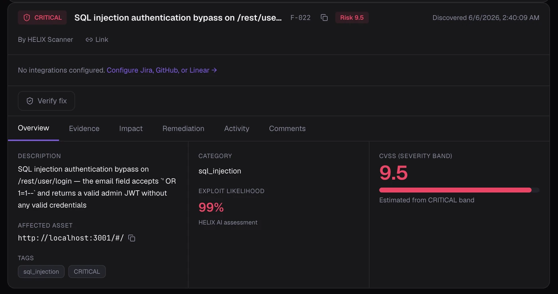Screen dimensions: 558x294
Task: Click the CVSS (SEVERITY BAND) heading
Action: pyautogui.click(x=416, y=156)
